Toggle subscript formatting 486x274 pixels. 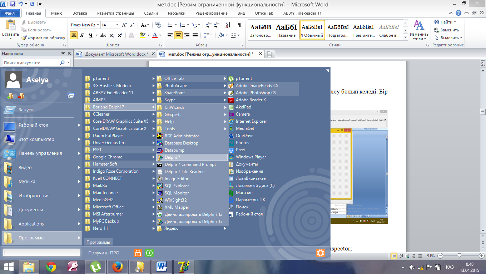click(112, 35)
